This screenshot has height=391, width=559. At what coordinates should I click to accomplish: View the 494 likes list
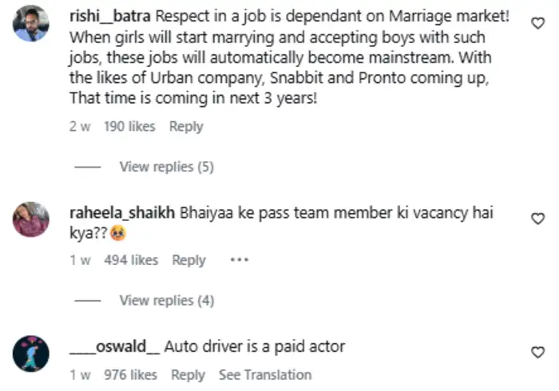[x=131, y=260]
